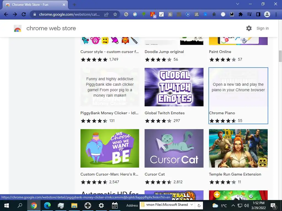Open the Custom Cursor-Man hero thumbnail

click(x=110, y=148)
